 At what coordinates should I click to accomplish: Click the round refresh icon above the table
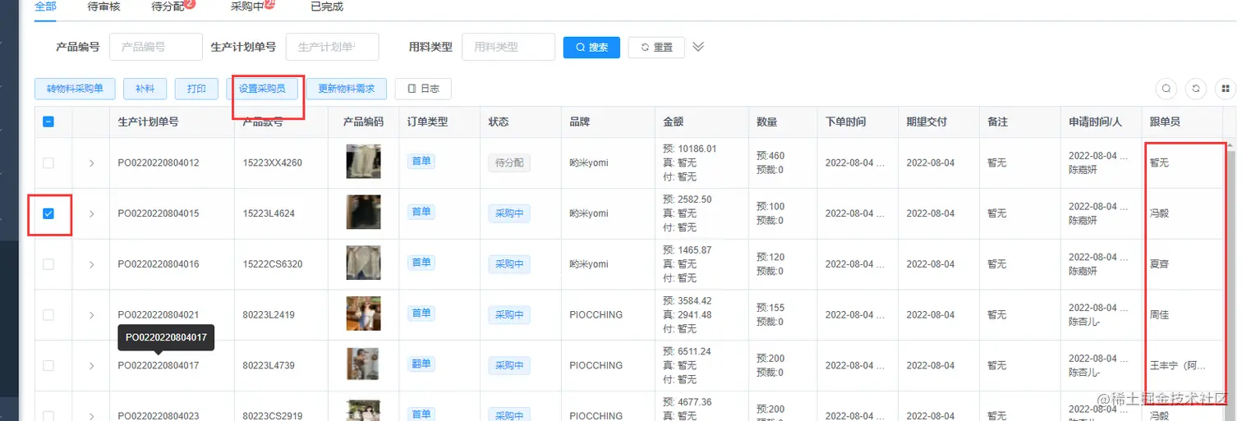pos(1197,89)
